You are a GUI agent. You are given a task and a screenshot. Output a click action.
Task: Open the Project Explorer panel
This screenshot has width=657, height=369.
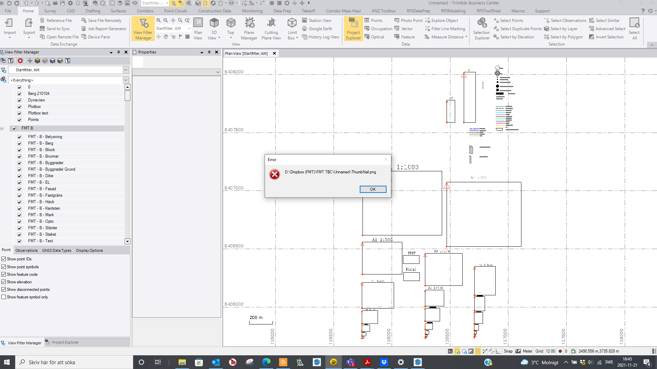click(x=353, y=28)
